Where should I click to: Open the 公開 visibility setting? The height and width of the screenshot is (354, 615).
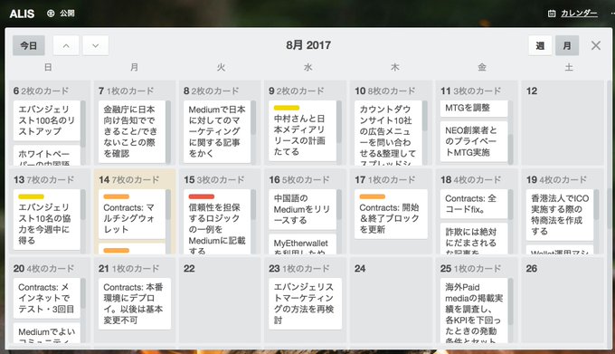point(67,14)
